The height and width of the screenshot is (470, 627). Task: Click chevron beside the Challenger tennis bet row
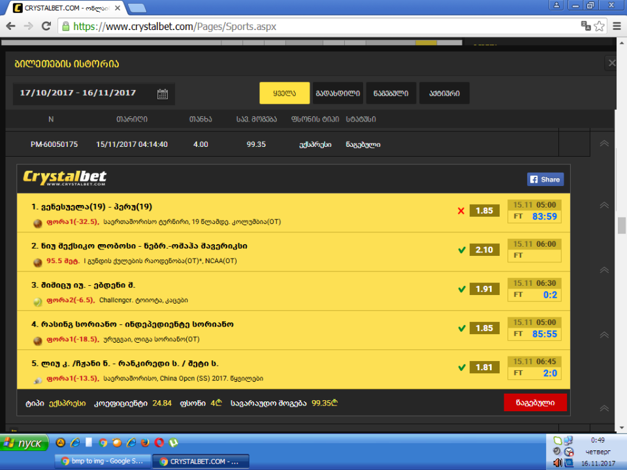604,270
